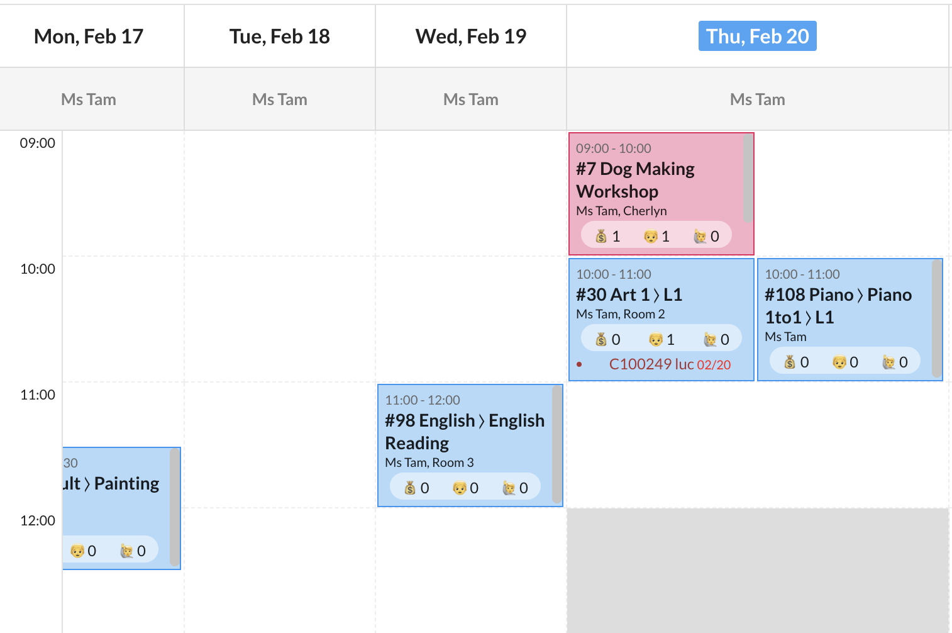
Task: Click the grey handle on Piano class block
Action: (936, 318)
